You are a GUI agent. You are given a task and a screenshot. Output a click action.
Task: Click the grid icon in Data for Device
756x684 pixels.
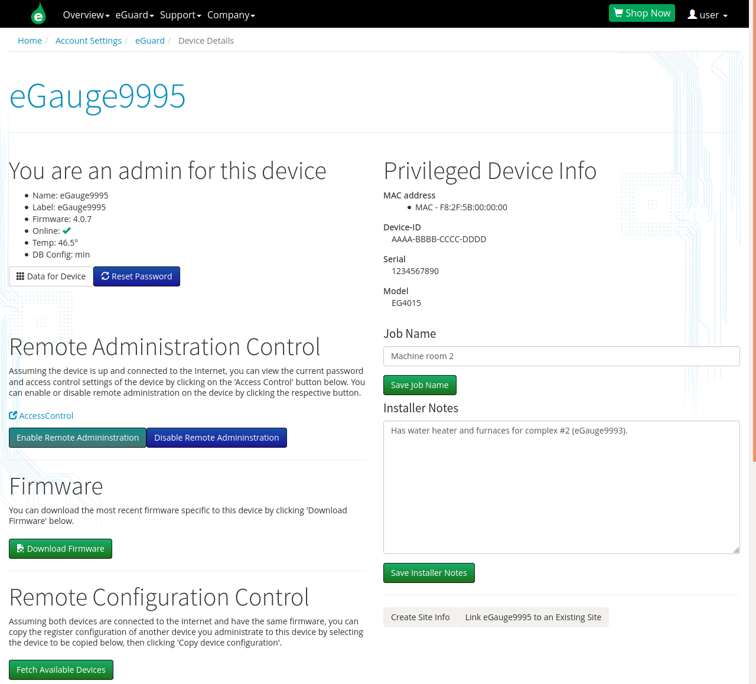pyautogui.click(x=21, y=276)
